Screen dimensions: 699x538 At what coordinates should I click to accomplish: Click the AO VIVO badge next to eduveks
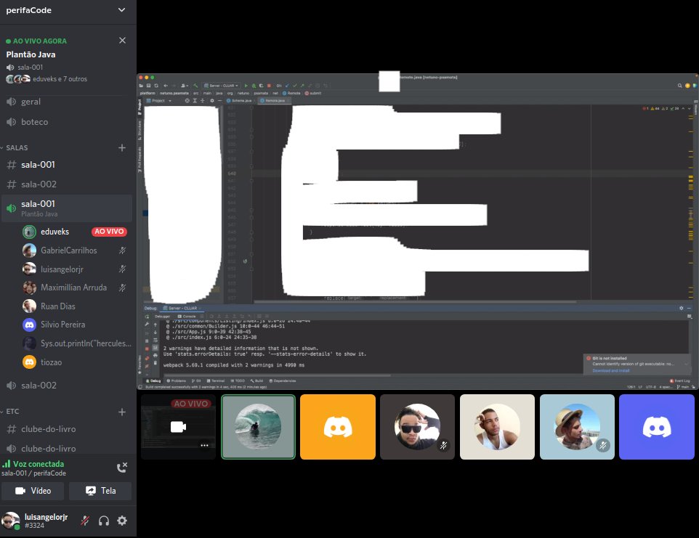[109, 232]
